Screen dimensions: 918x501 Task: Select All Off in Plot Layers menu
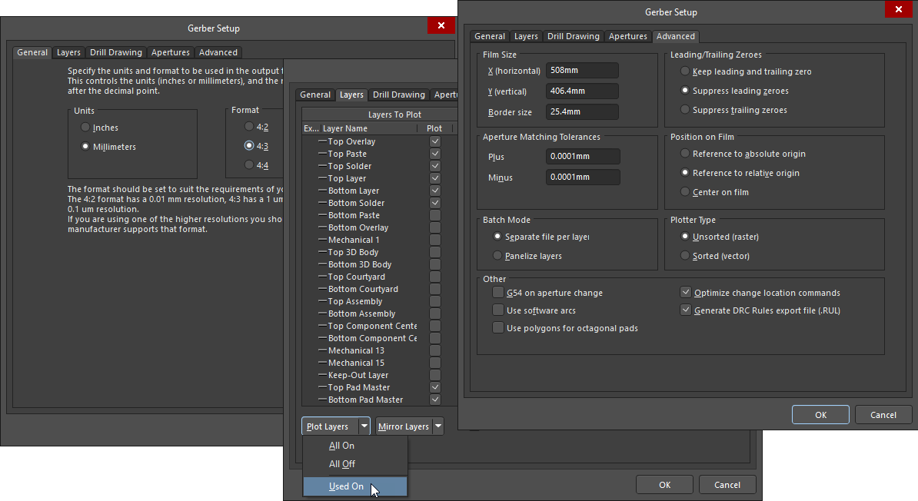click(x=342, y=464)
